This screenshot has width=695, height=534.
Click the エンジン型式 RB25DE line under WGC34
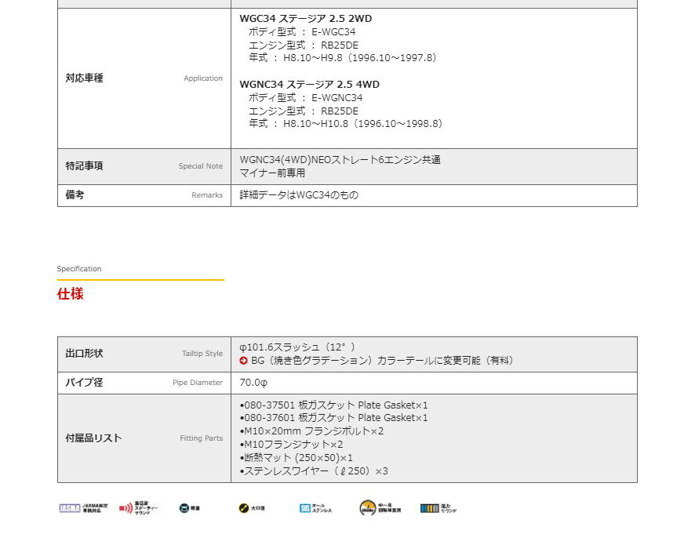(x=303, y=45)
